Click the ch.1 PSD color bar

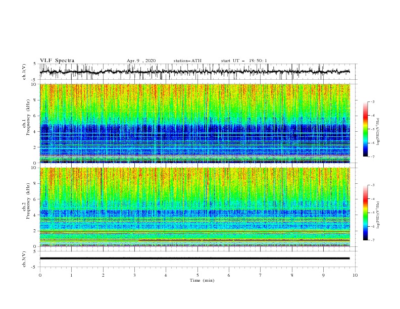365,129
